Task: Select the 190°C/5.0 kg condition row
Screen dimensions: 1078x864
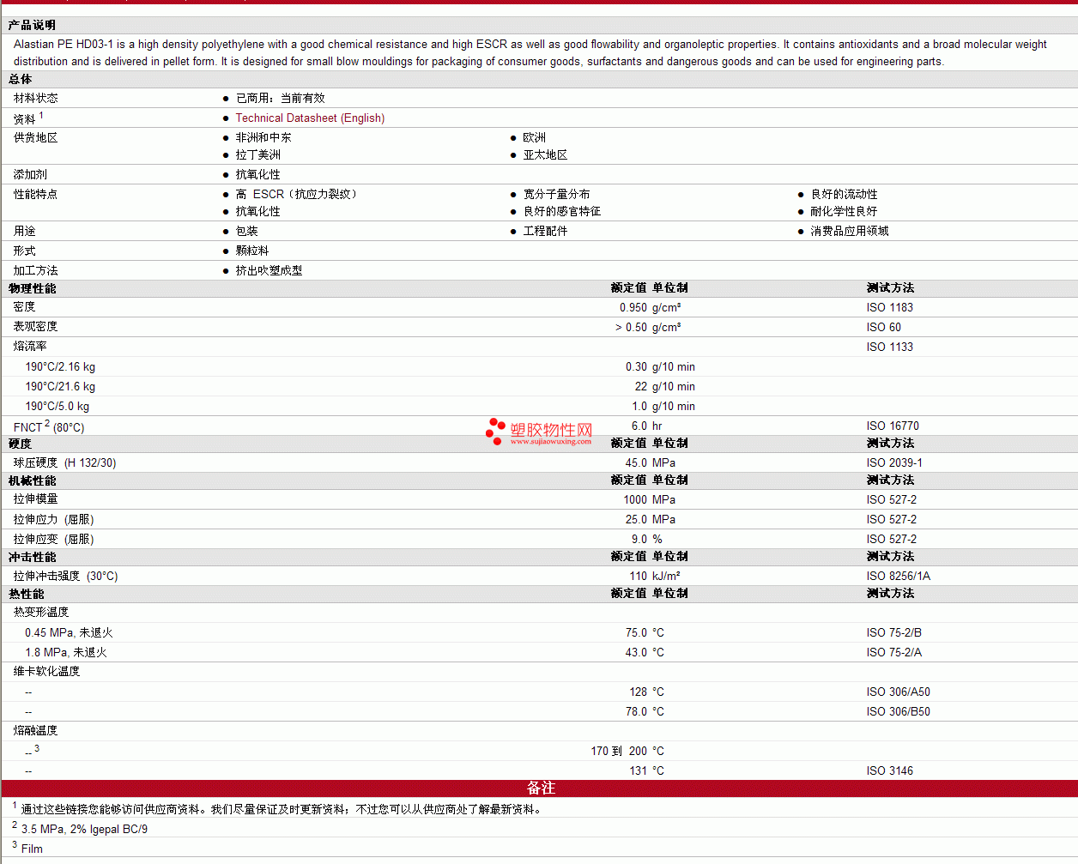Action: pyautogui.click(x=58, y=407)
